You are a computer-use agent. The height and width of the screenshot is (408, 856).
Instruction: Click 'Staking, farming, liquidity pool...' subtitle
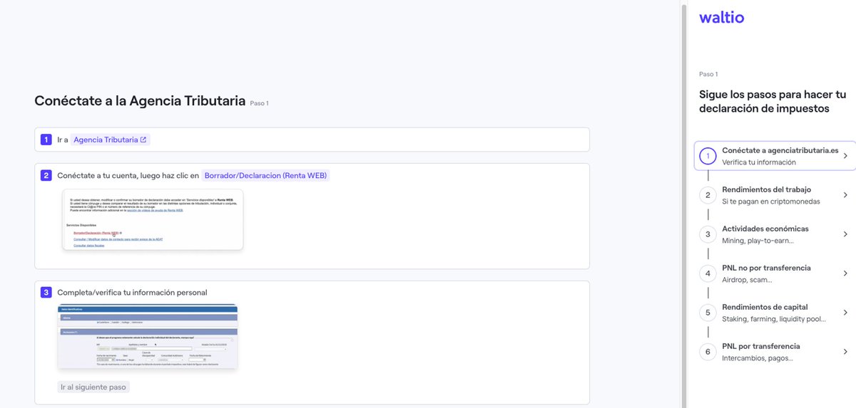coord(774,319)
